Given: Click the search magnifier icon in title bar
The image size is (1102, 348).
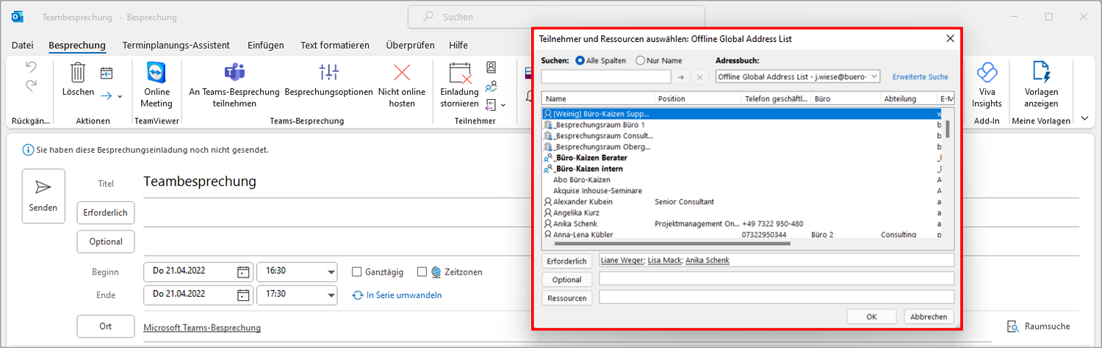Looking at the screenshot, I should [x=428, y=17].
